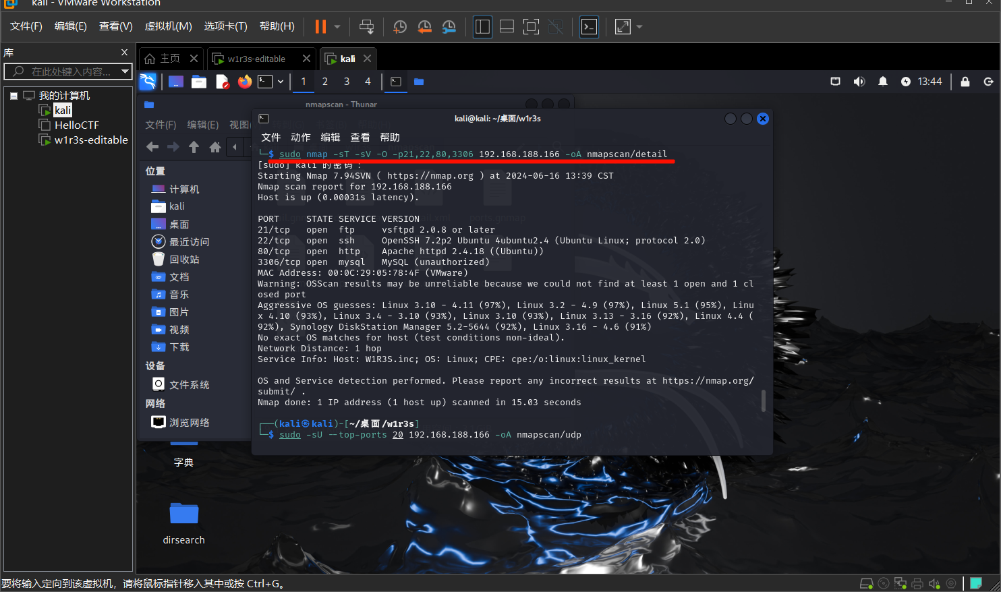
Task: Close the kali VM tab
Action: [x=367, y=59]
